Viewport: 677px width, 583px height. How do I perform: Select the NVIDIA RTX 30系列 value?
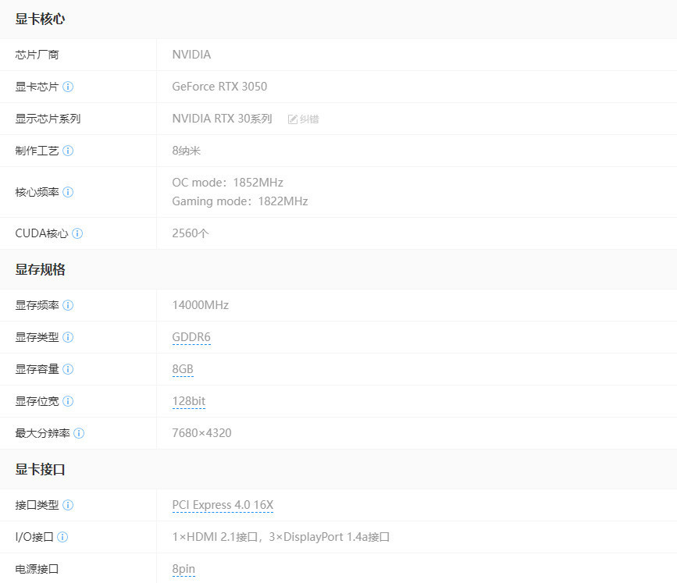click(x=222, y=119)
